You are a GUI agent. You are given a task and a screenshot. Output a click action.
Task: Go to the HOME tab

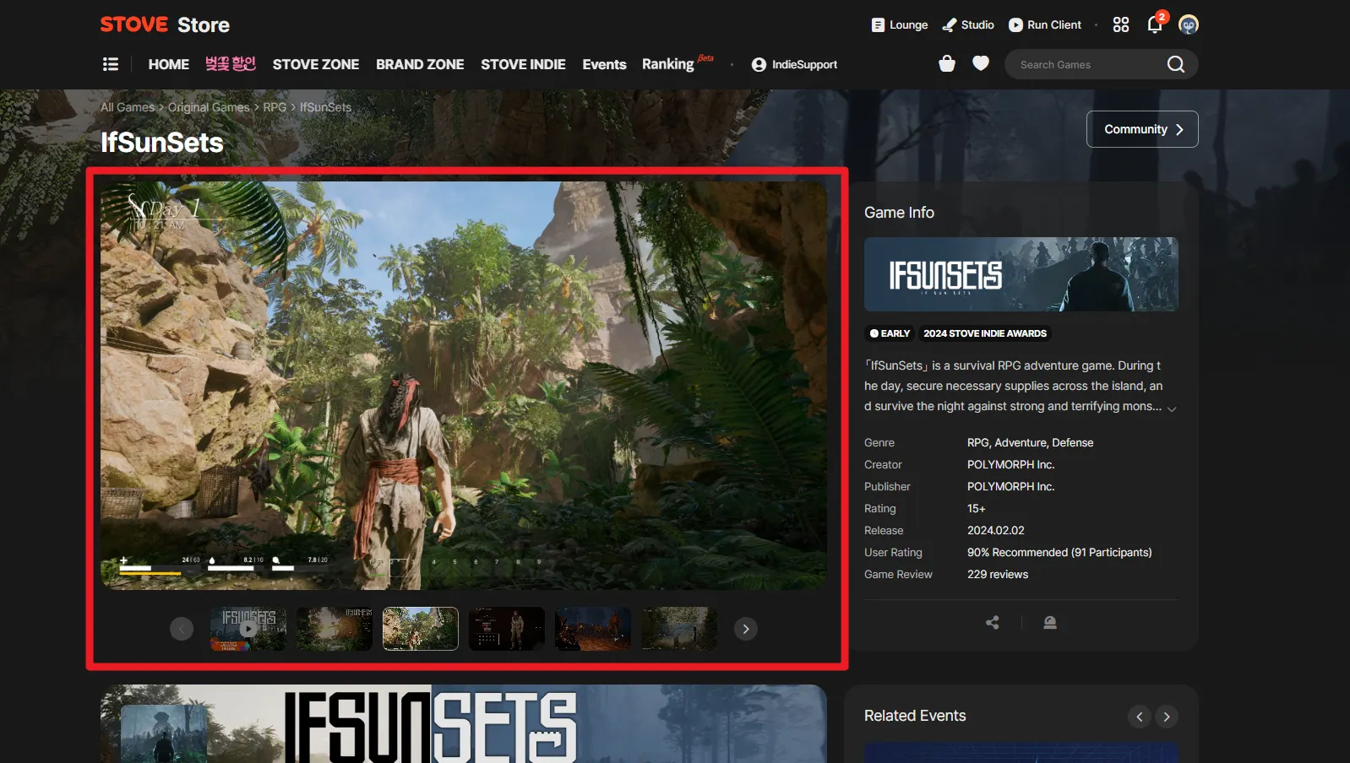point(169,64)
